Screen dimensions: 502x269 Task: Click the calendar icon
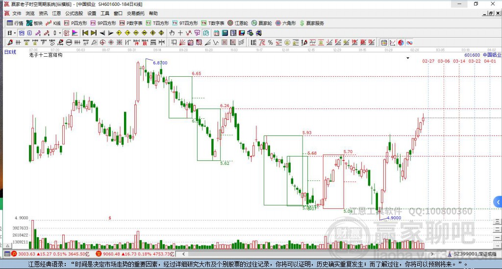[x=216, y=33]
